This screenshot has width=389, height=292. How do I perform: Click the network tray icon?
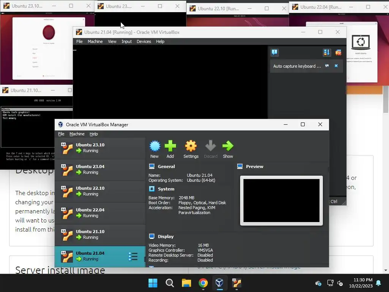(330, 283)
